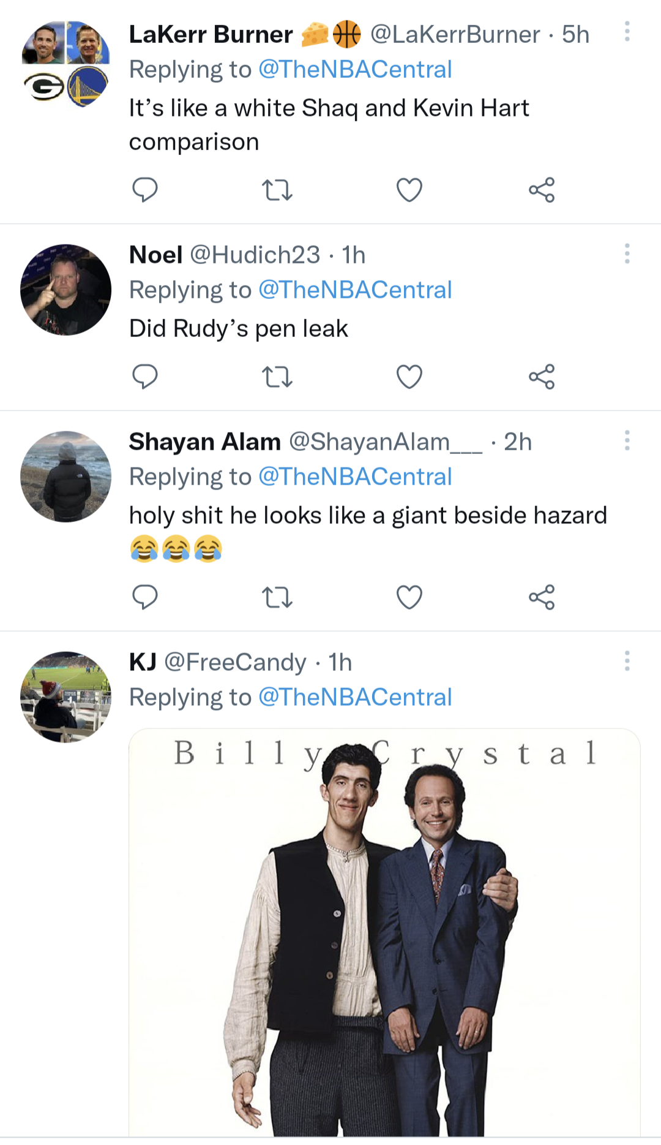Screen dimensions: 661x1145
Task: Reply to Noel's pen leak tweet
Action: [145, 377]
